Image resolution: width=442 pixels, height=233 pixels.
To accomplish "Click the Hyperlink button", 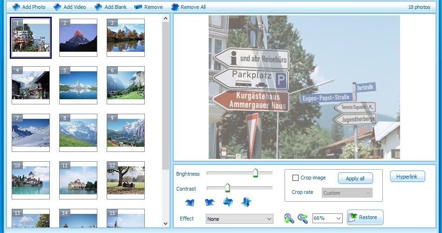I will click(408, 177).
